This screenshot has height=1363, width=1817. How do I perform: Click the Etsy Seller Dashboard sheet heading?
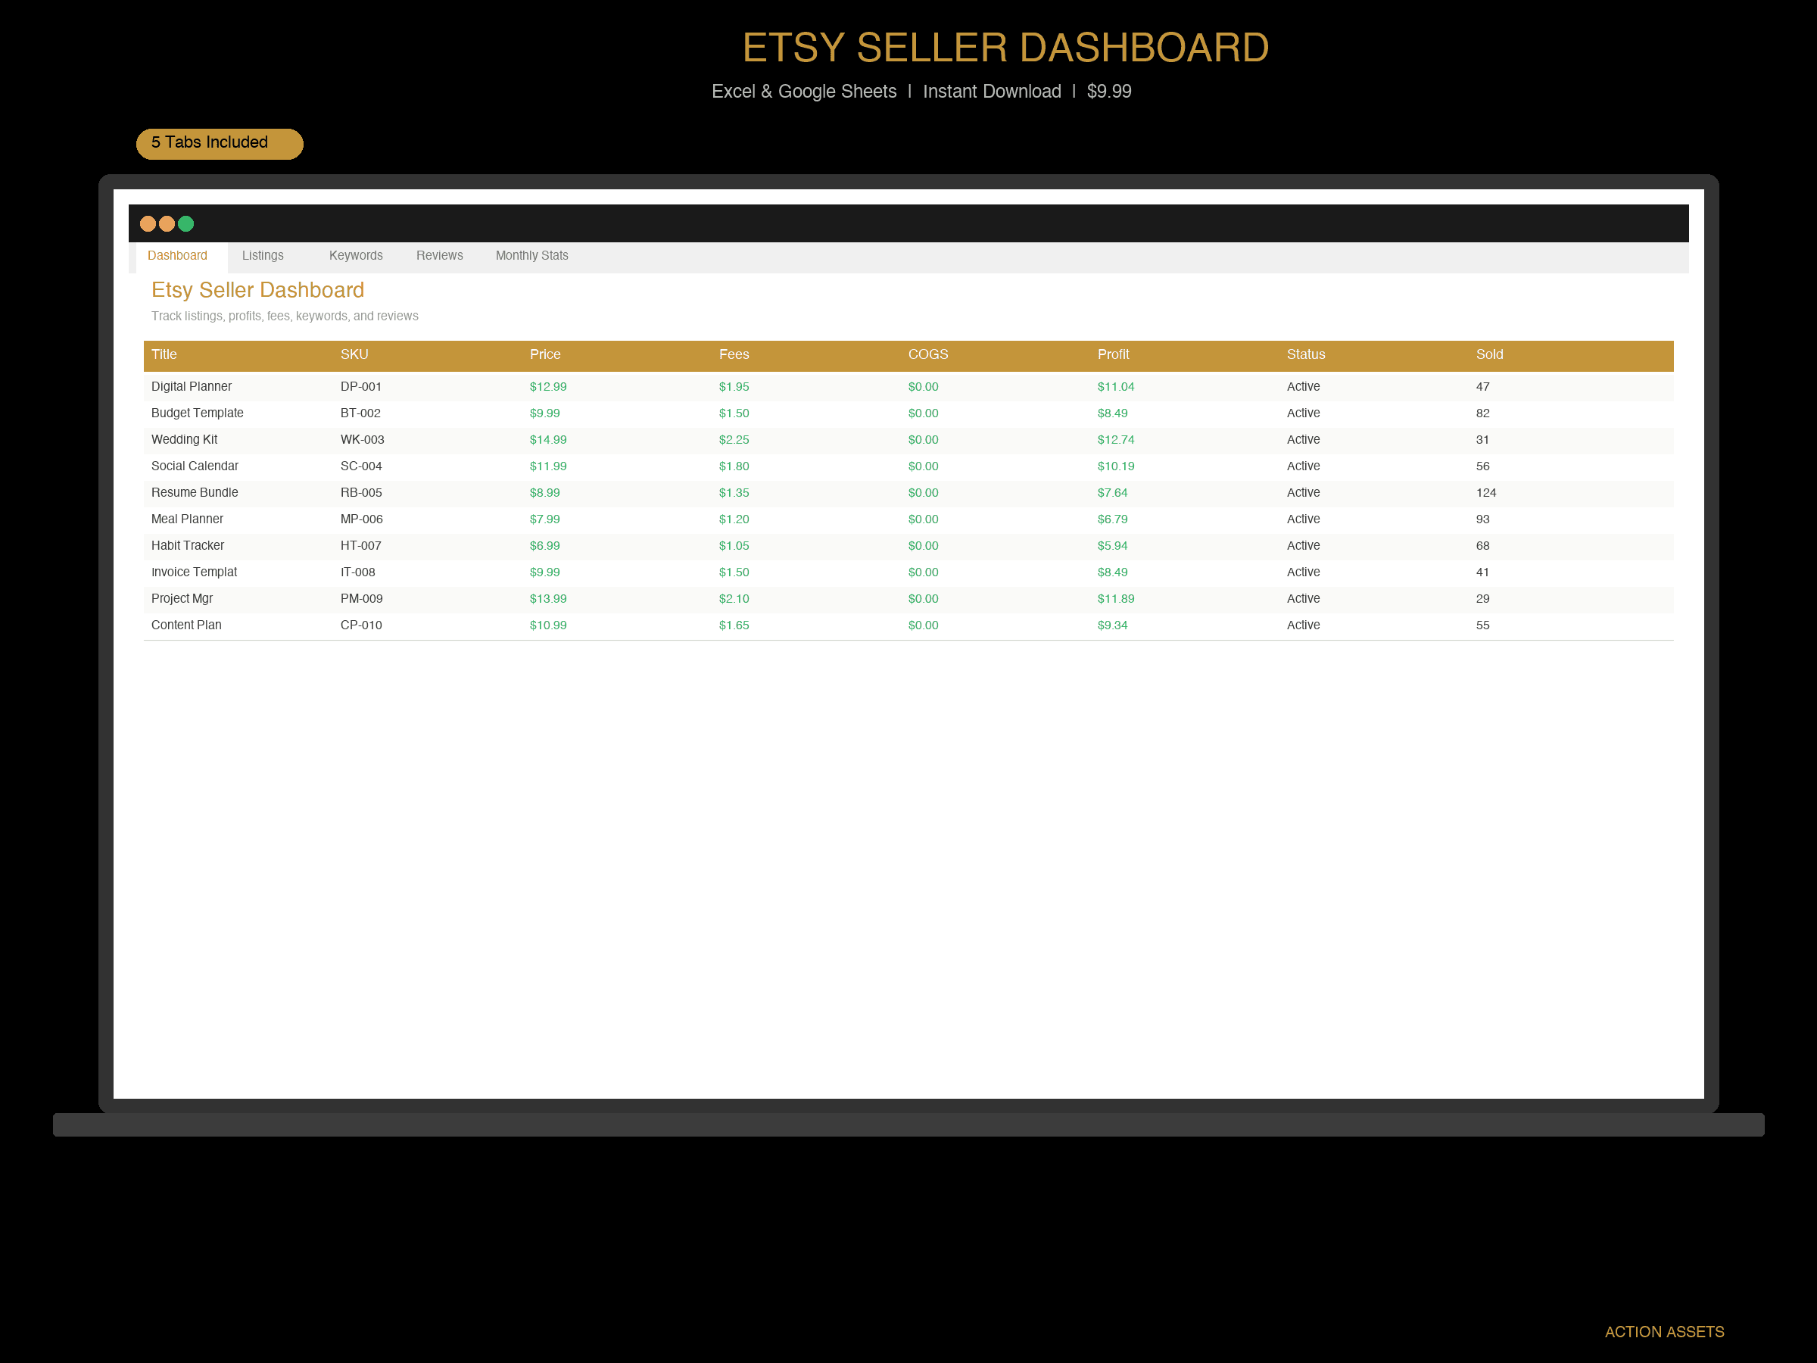[x=257, y=290]
